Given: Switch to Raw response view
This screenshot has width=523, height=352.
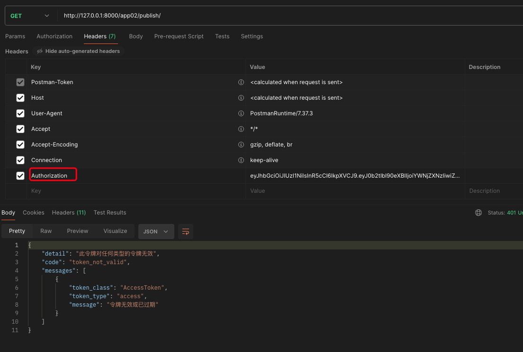Looking at the screenshot, I should click(46, 231).
